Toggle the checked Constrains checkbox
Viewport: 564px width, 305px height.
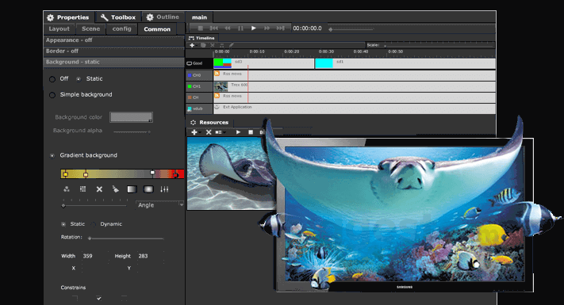pyautogui.click(x=99, y=298)
